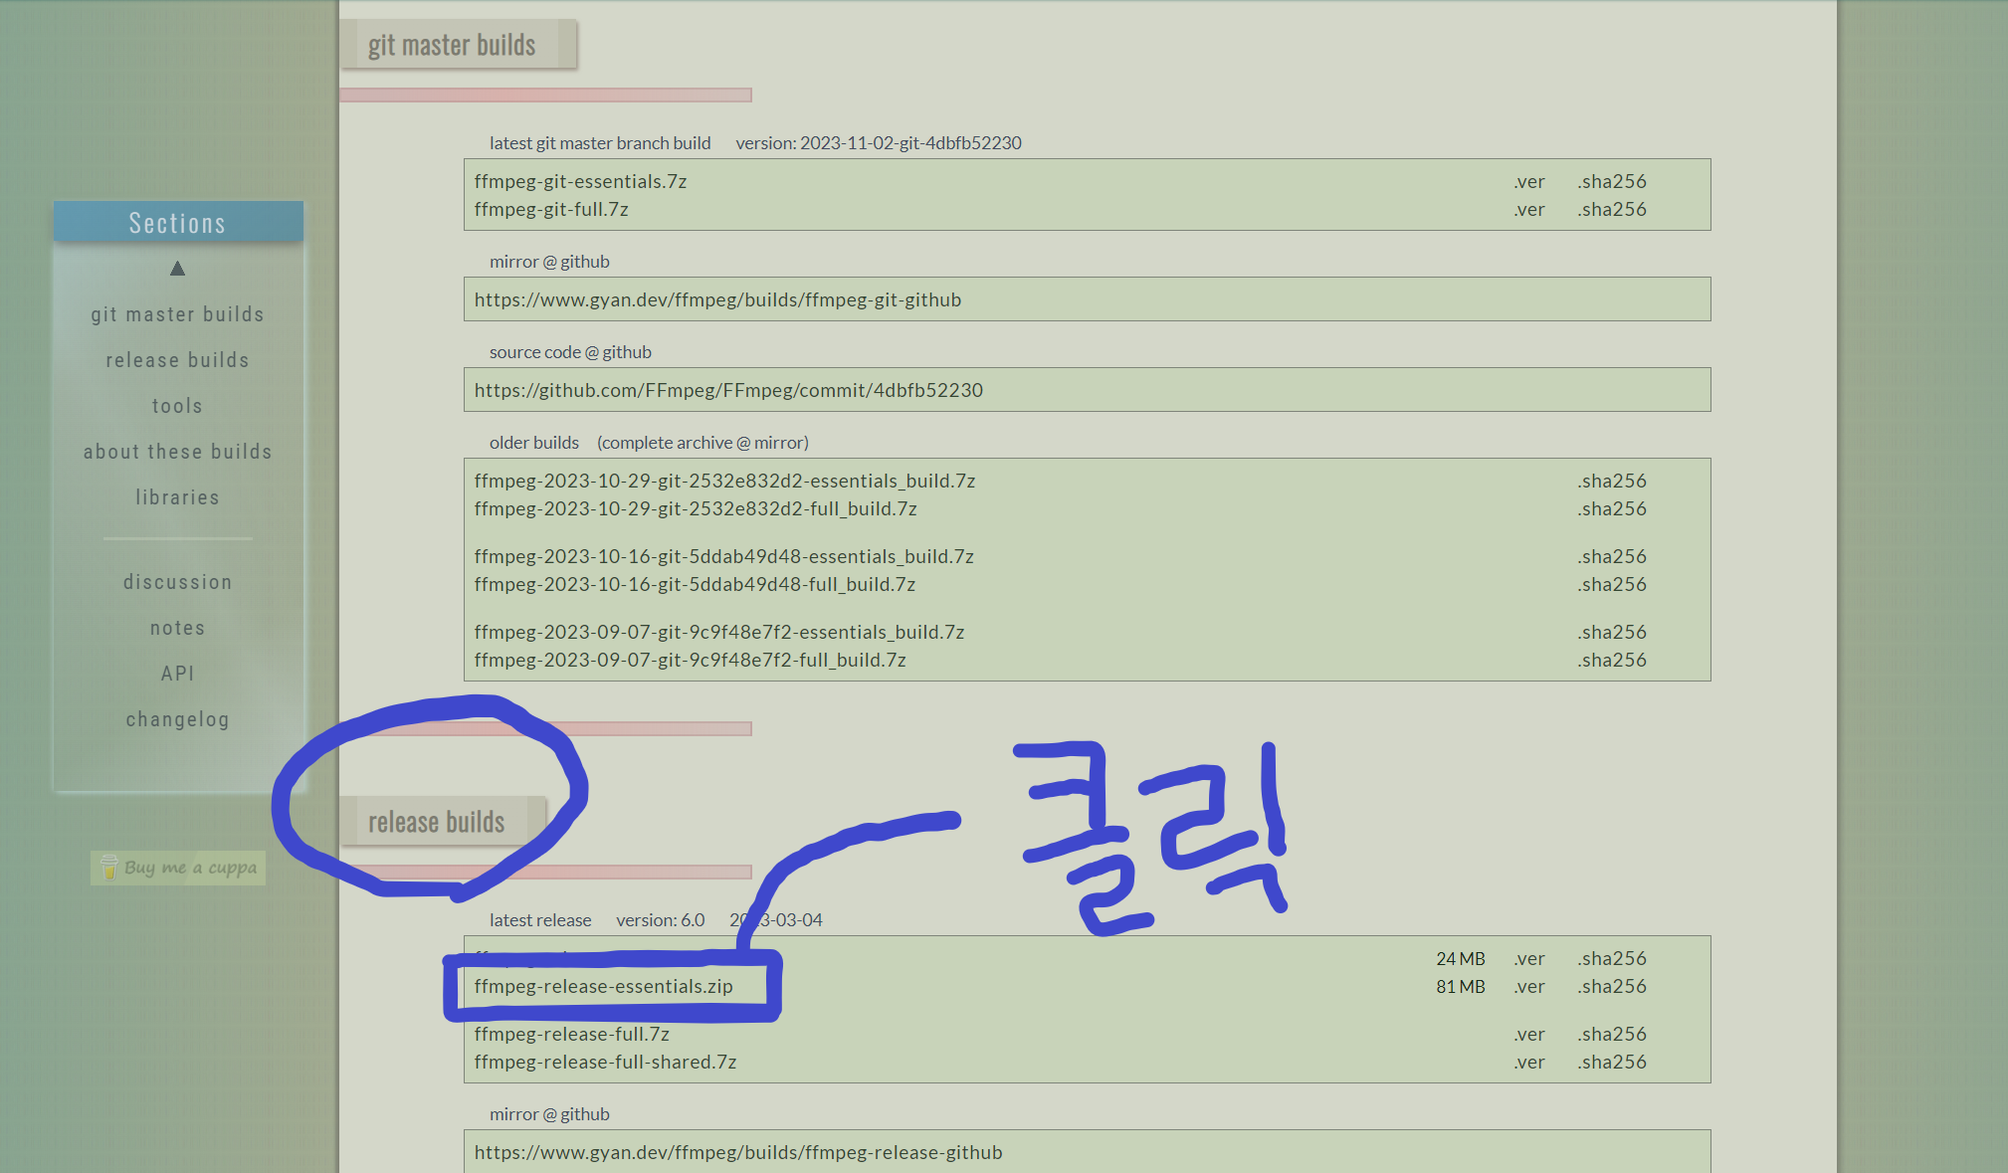Open .sha256 link in the 24 MB row

(x=1612, y=958)
